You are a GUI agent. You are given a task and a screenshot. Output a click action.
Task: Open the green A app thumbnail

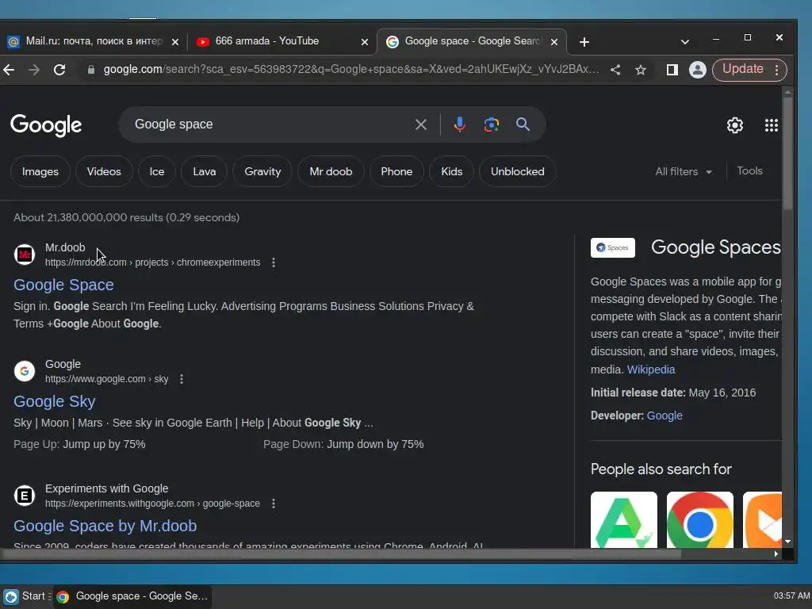click(x=624, y=519)
